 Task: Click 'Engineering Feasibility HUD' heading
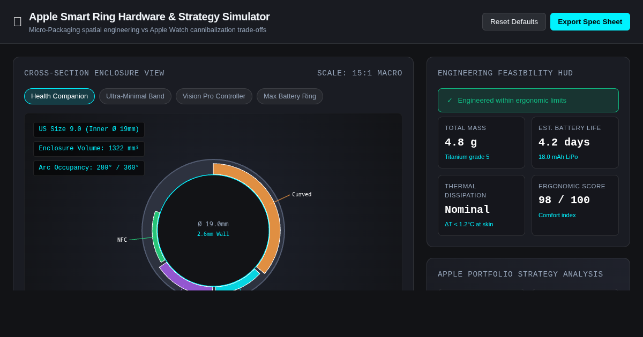505,73
